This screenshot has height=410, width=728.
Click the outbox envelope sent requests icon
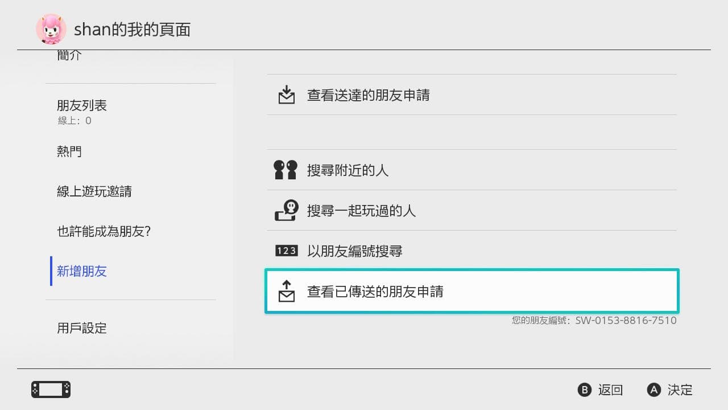tap(287, 291)
